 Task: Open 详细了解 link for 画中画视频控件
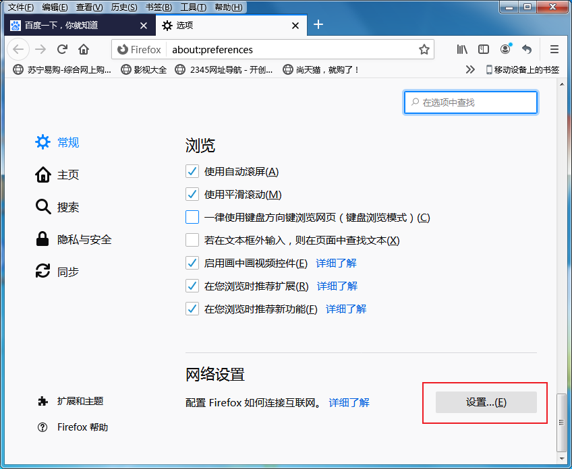click(x=336, y=263)
